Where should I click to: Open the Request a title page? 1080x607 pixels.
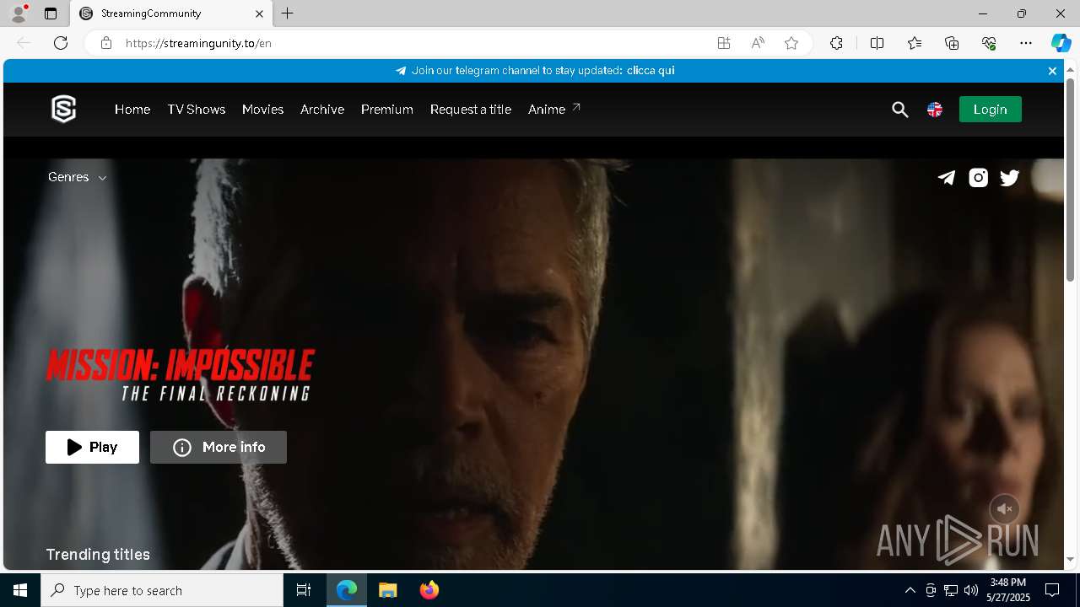coord(471,110)
